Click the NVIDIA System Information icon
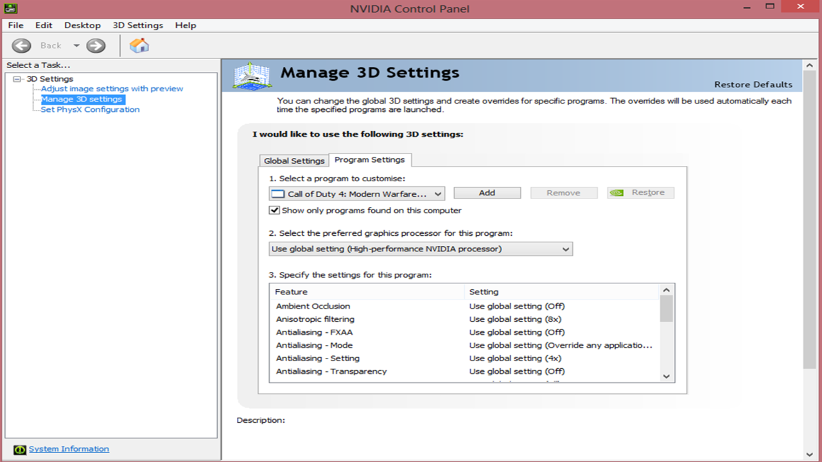 click(x=20, y=450)
